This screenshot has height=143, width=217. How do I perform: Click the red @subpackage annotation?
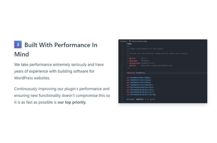coord(135,63)
